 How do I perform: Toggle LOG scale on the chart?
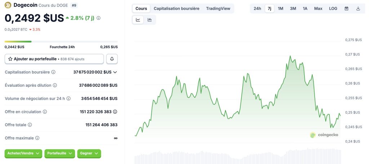[x=333, y=8]
